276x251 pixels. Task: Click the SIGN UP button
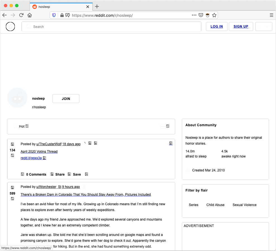pyautogui.click(x=241, y=27)
